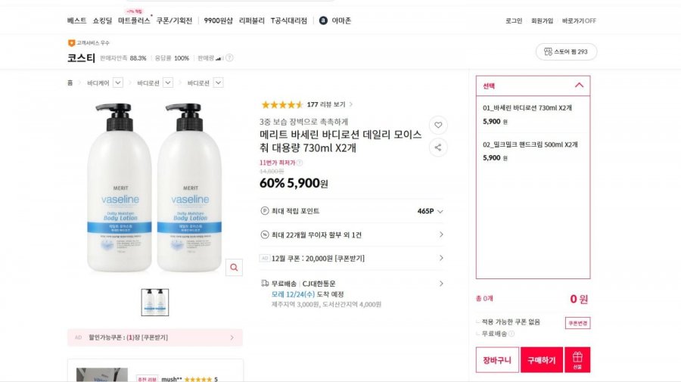Viewport: 681px width, 382px height.
Task: Toggle 바로가기 OFF switch in the header
Action: [579, 20]
